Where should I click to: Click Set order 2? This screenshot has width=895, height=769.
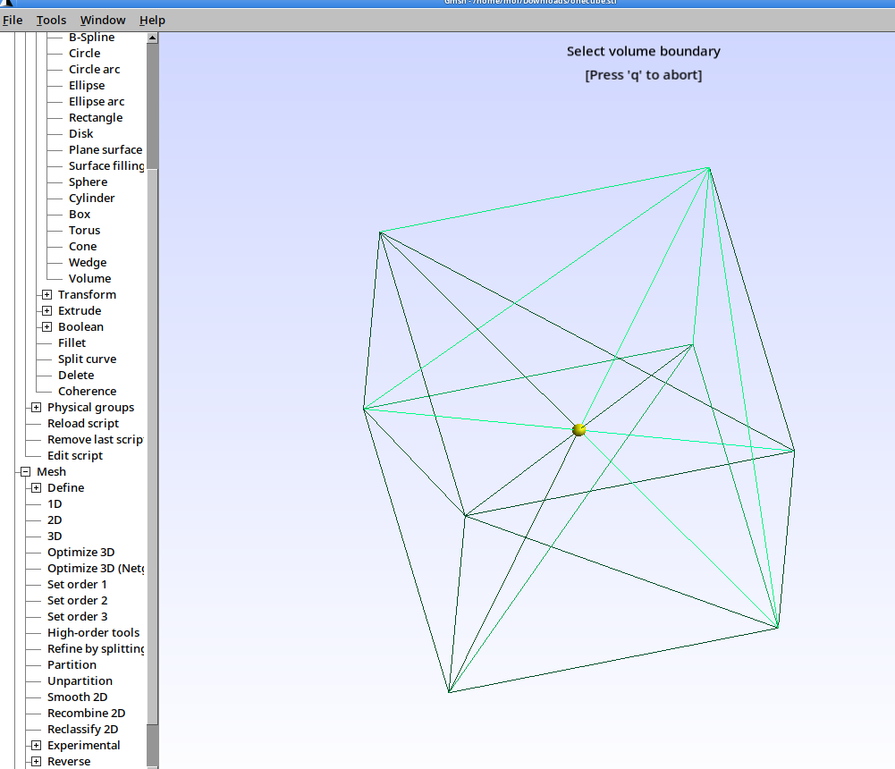pos(77,600)
